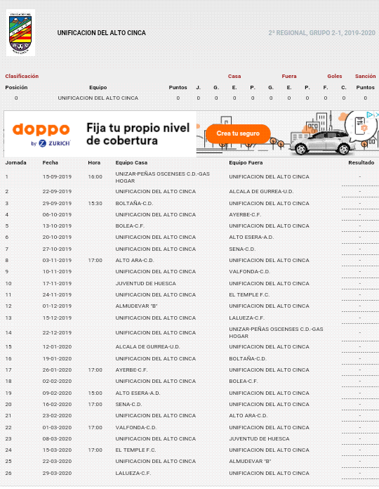Click the Unificacion del Alto Cinca club crest
The height and width of the screenshot is (489, 379).
pos(20,33)
